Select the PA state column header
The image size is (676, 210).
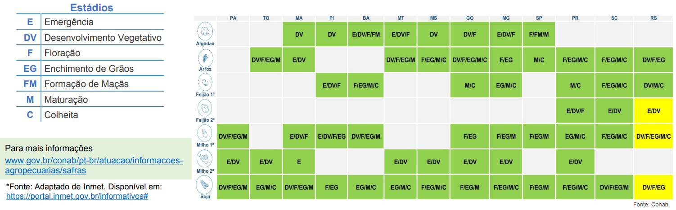tap(233, 18)
